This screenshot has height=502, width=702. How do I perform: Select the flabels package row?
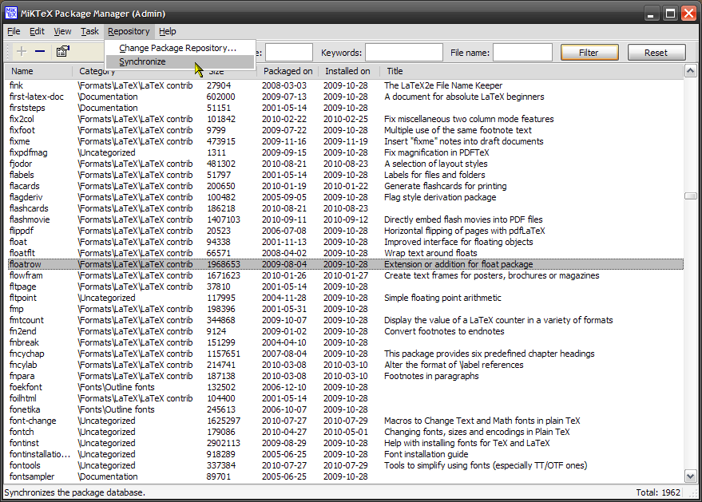346,175
